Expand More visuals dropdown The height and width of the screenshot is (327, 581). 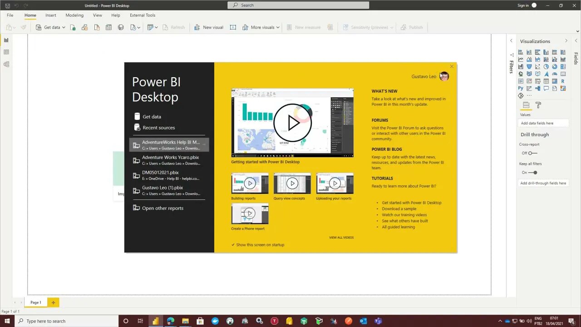278,27
